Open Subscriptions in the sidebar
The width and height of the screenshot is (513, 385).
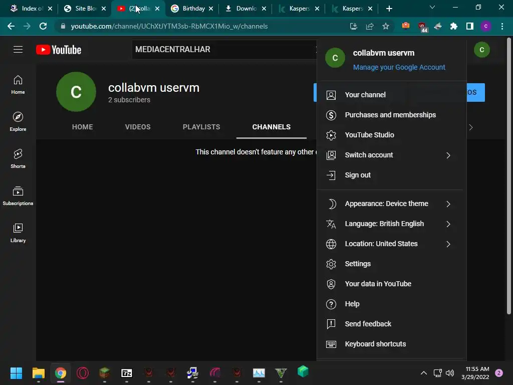(x=18, y=196)
